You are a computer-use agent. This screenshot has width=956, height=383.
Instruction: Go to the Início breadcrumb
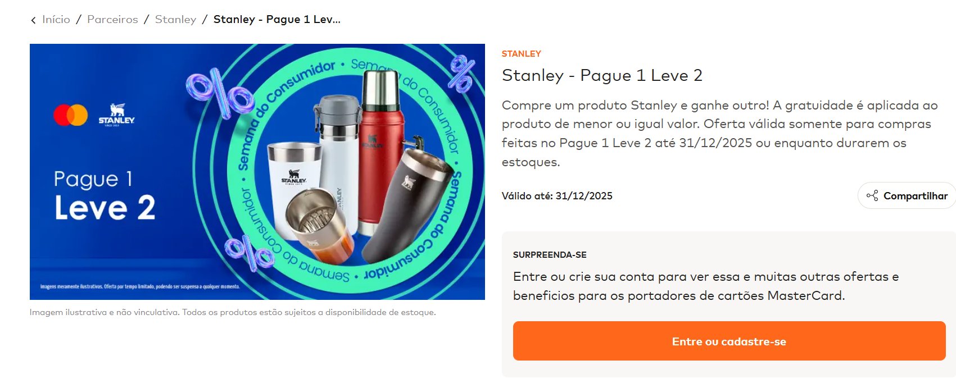(x=56, y=20)
